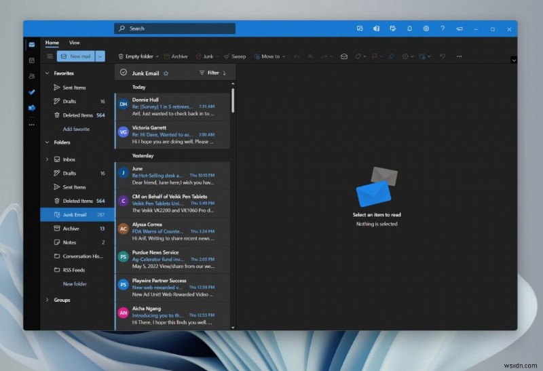Viewport: 543px width, 371px height.
Task: Toggle the select-all circle beside Junk Email
Action: pyautogui.click(x=124, y=73)
